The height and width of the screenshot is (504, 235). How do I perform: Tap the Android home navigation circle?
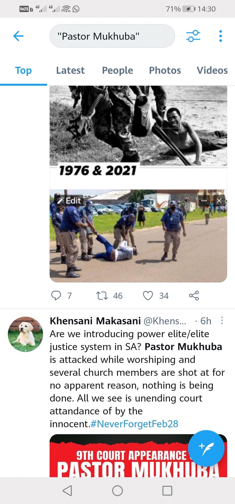pos(117,490)
